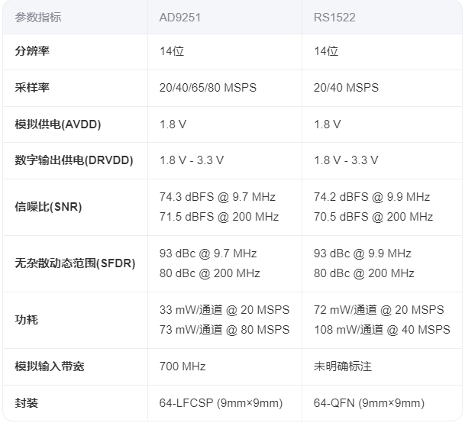465x423 pixels.
Task: Click AD9251's 20/40/65/80 MSPS sampling rate
Action: point(208,88)
